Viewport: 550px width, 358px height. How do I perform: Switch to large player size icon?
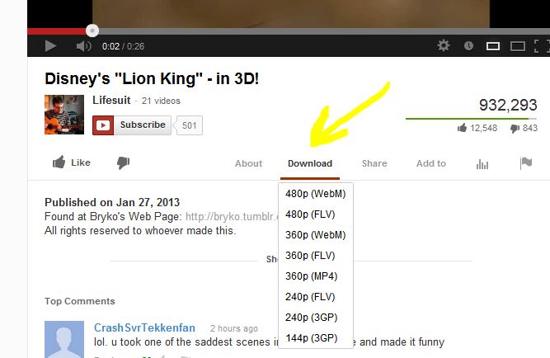click(518, 46)
